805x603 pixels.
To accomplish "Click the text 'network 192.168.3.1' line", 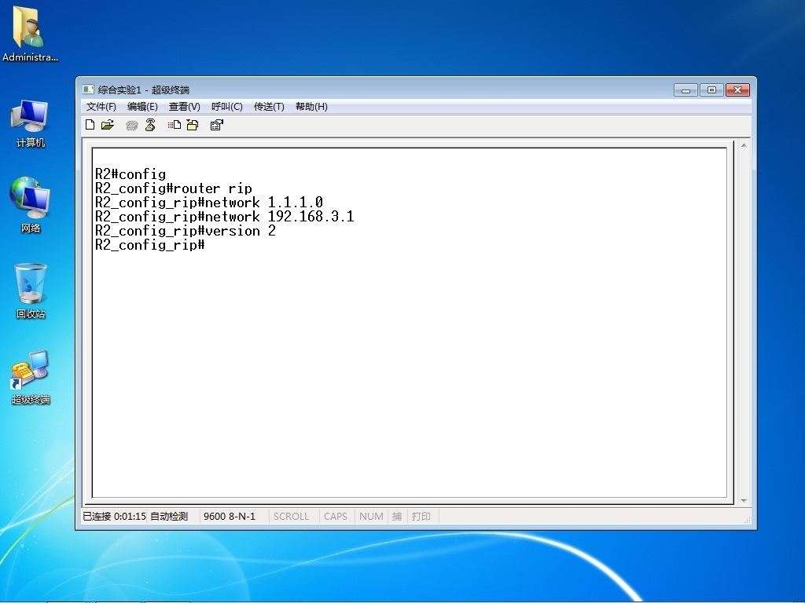I will [x=224, y=217].
